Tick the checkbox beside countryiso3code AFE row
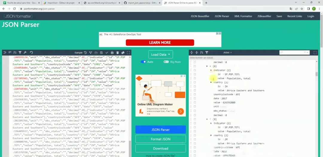323x157 pixels. click(195, 94)
